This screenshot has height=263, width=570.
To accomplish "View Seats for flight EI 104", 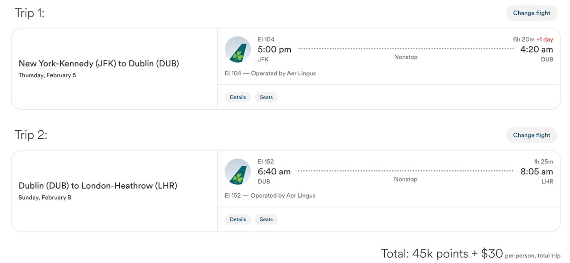I will pyautogui.click(x=266, y=97).
